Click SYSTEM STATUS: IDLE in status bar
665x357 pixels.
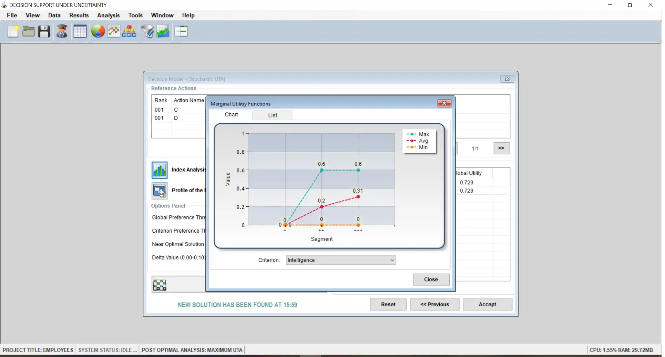click(x=108, y=350)
